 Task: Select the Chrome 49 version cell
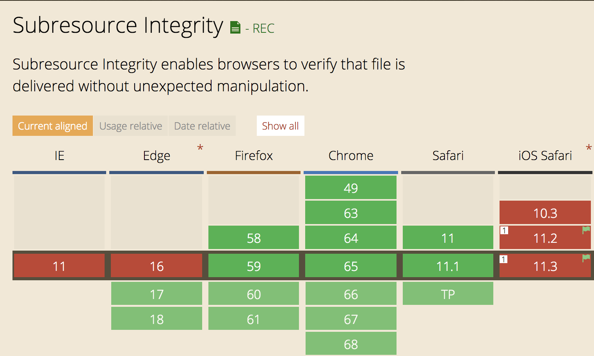click(x=351, y=188)
